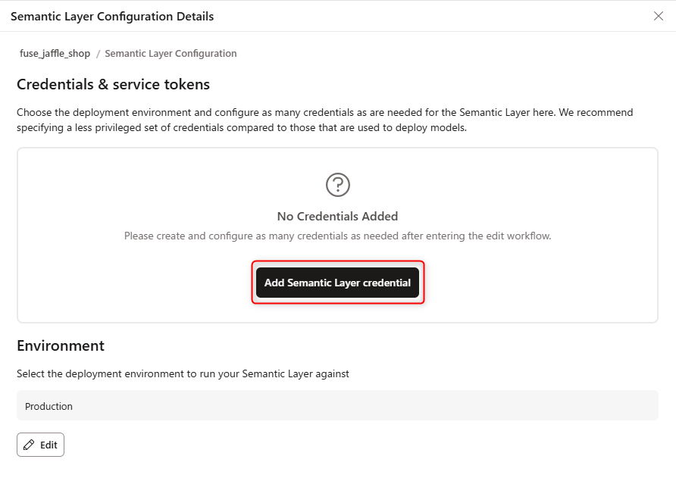Click the 'Please create and configure' helper text

(x=337, y=236)
